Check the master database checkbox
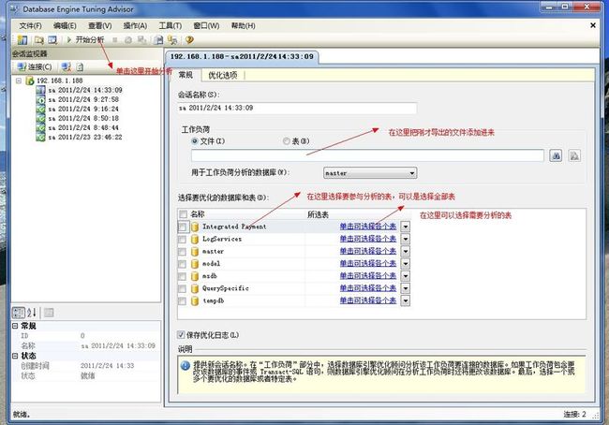Screen dimensions: 609x425 coord(182,252)
